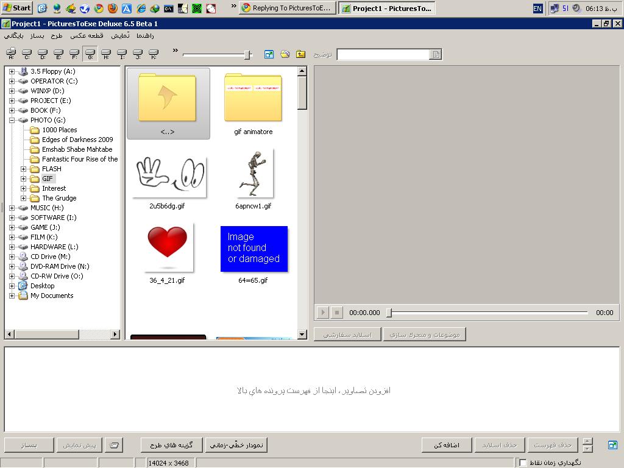Go up one folder level icon

(300, 54)
